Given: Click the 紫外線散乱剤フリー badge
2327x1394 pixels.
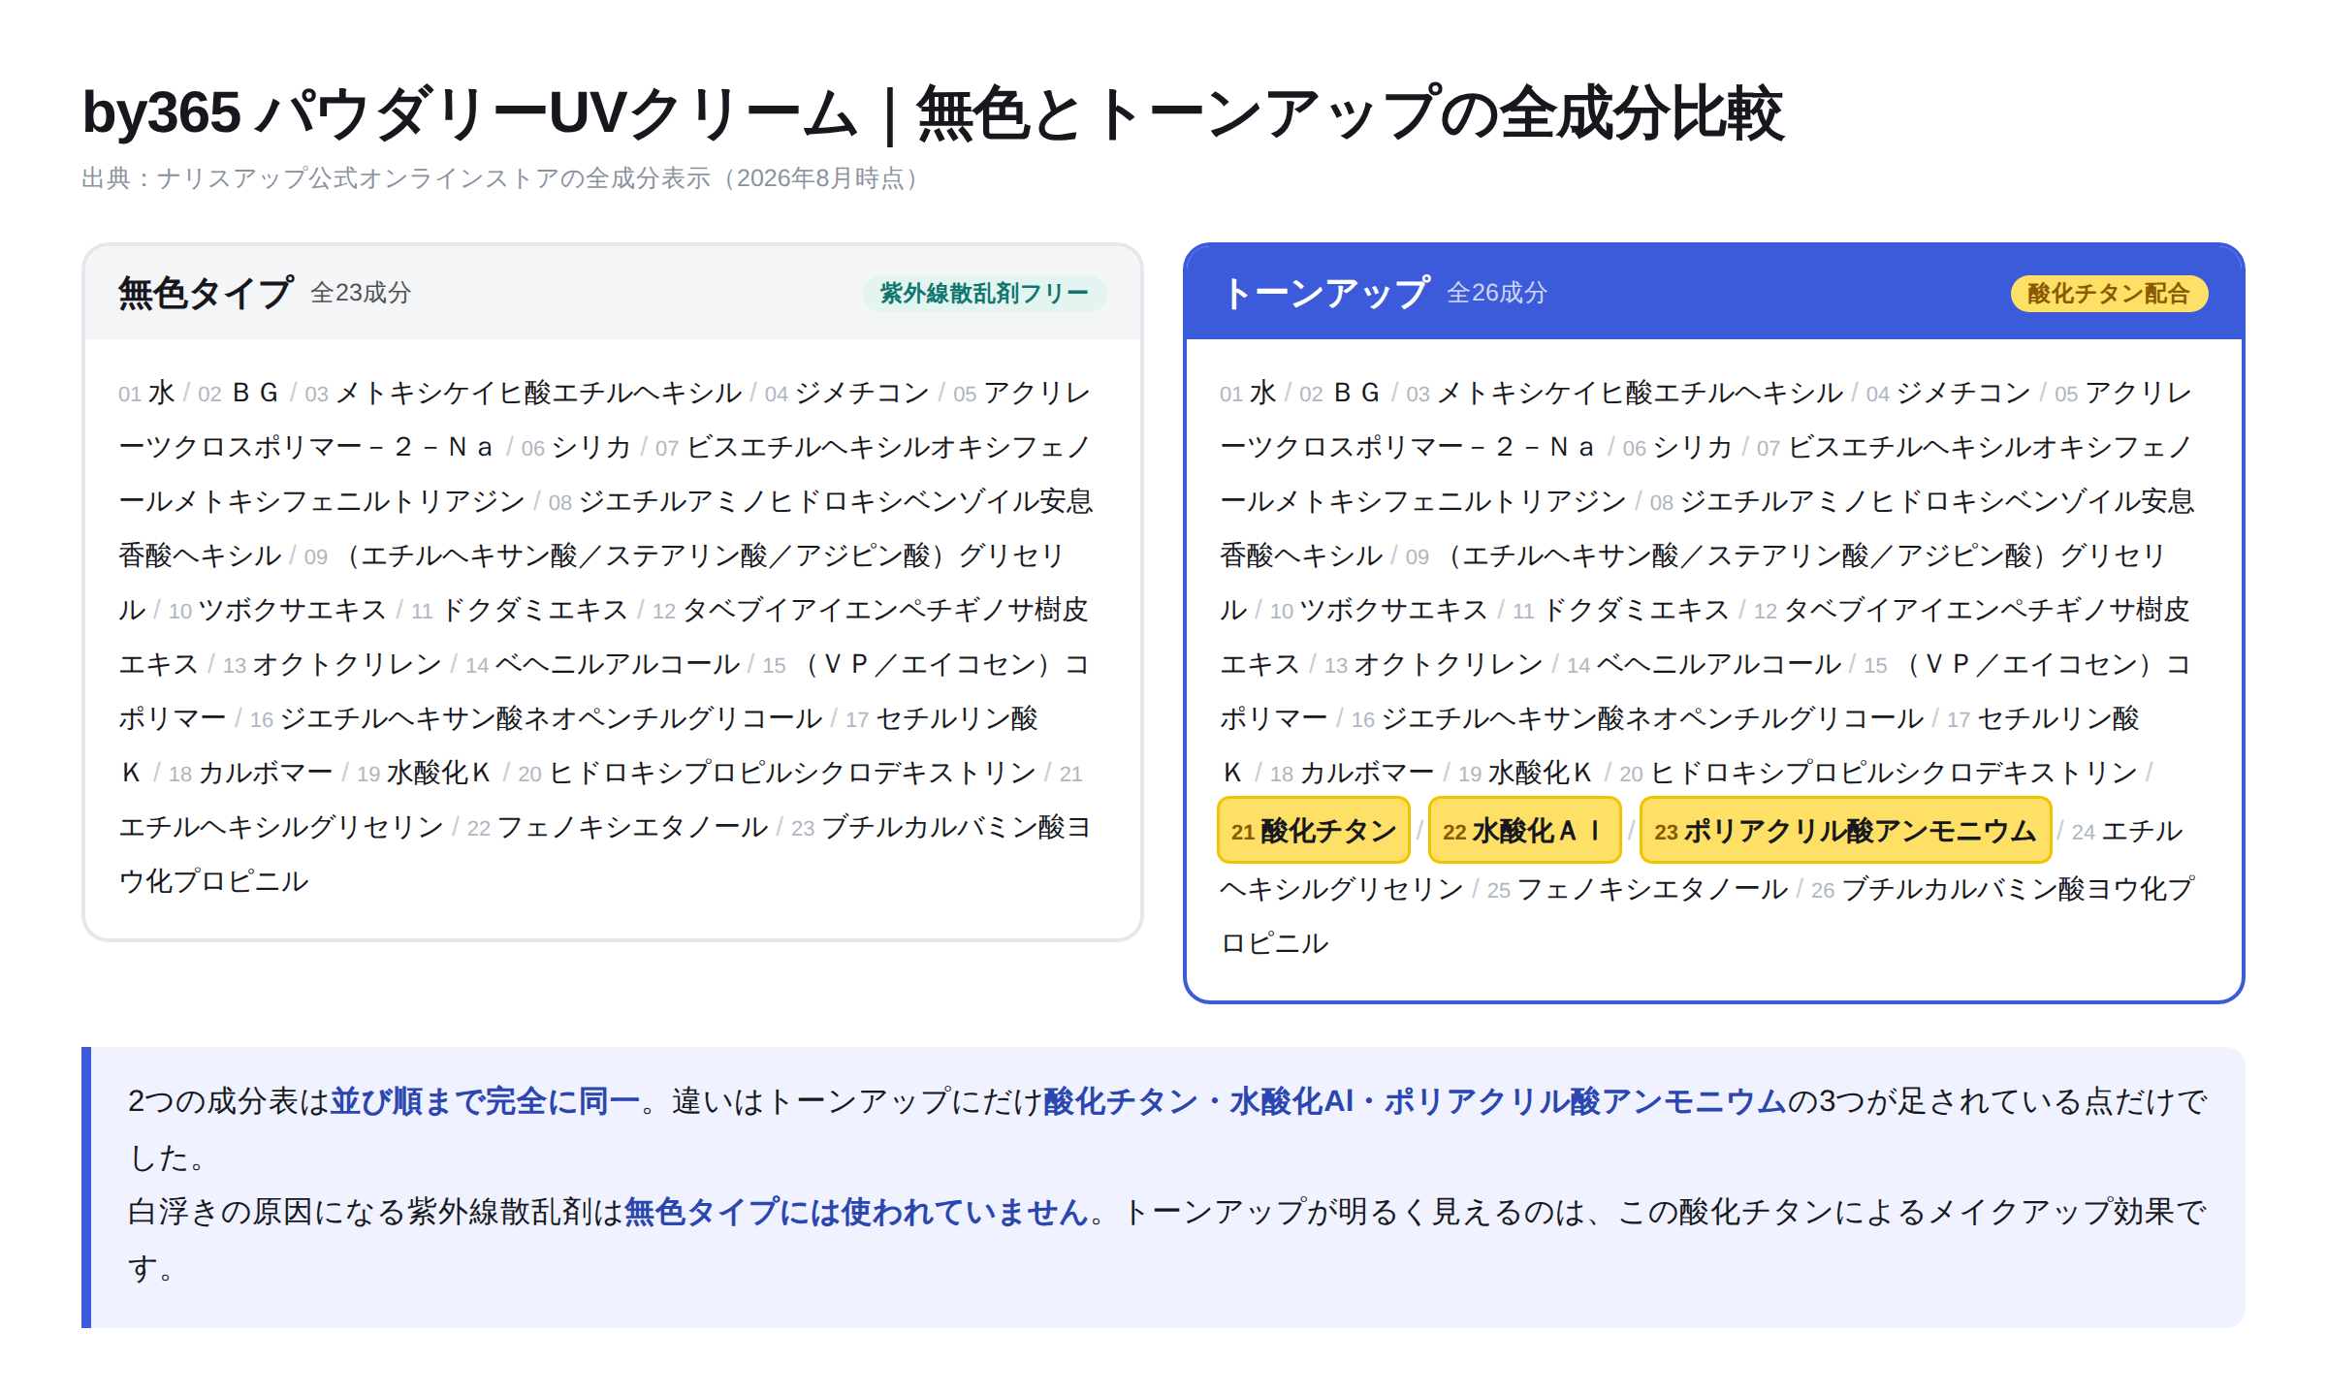Looking at the screenshot, I should coord(984,293).
